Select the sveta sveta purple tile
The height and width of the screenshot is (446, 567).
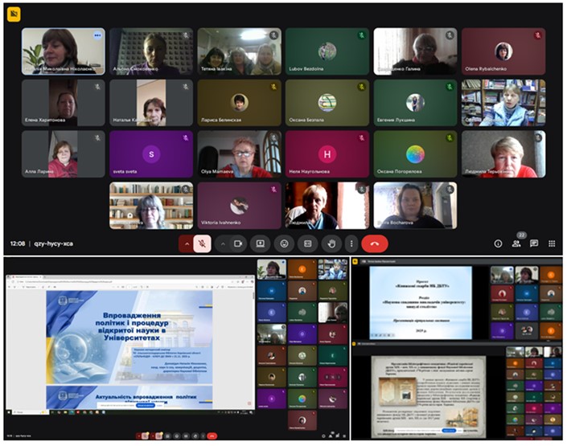(151, 153)
